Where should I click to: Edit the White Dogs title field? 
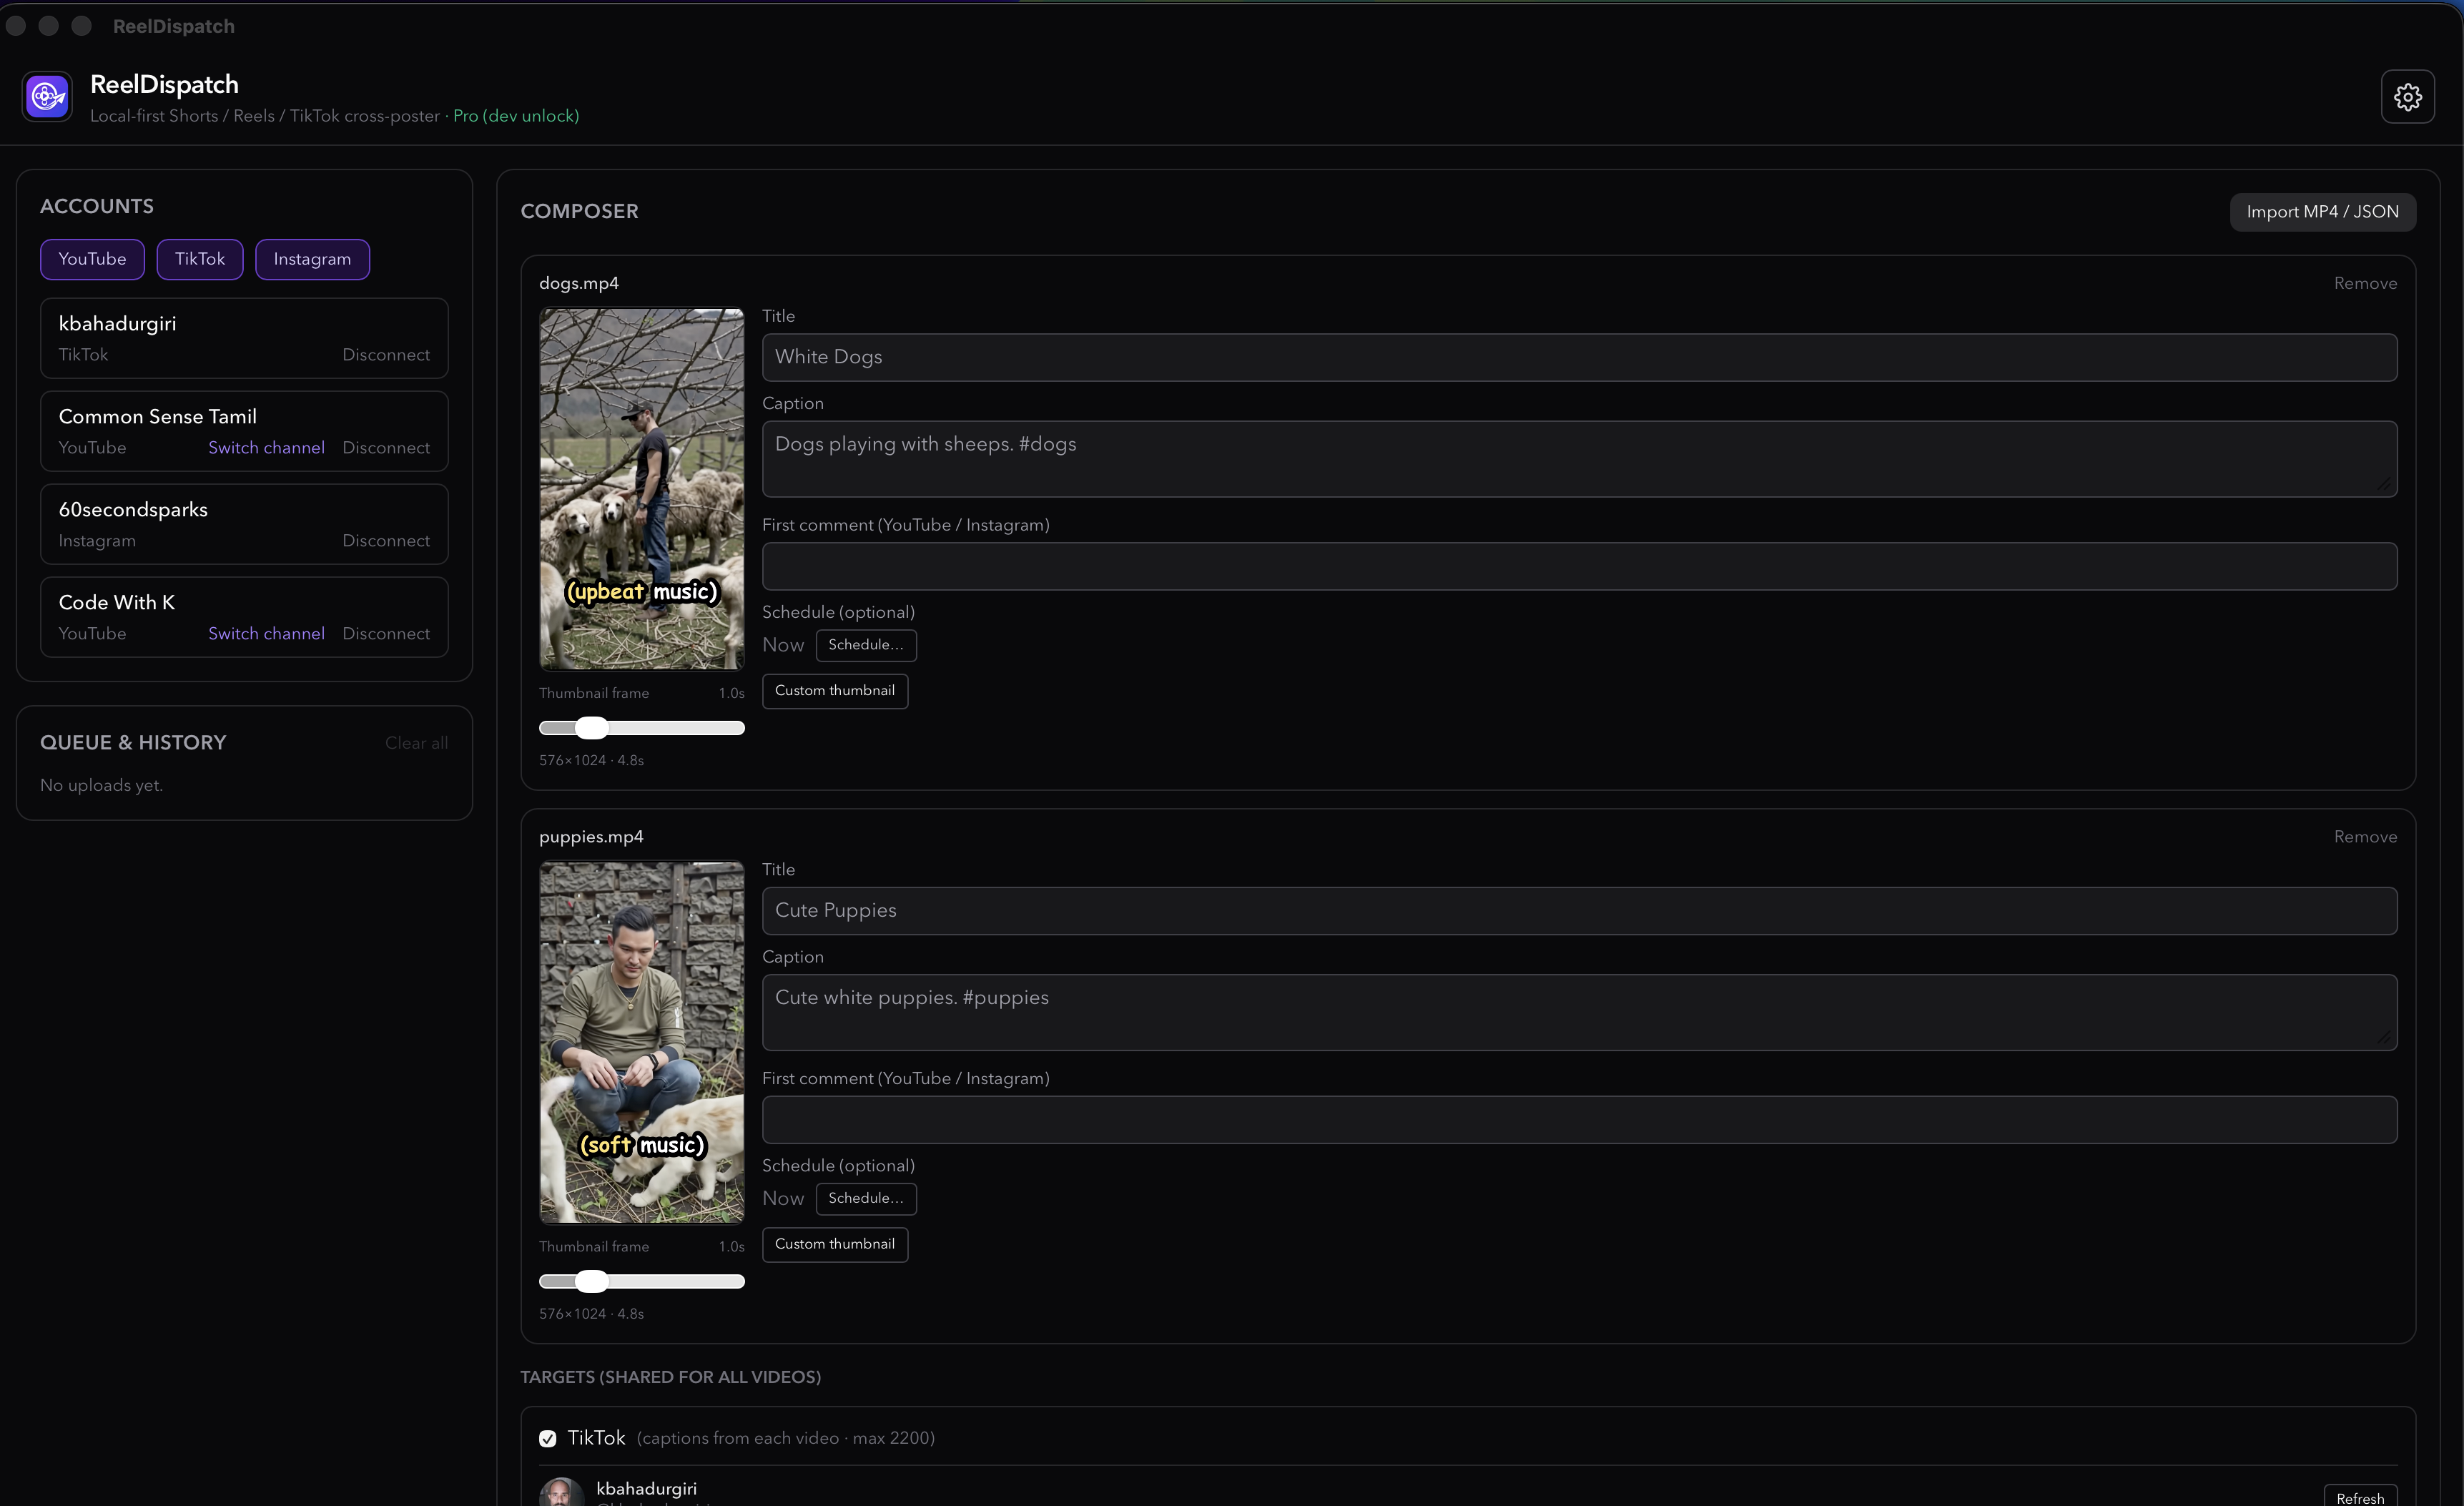(1579, 357)
